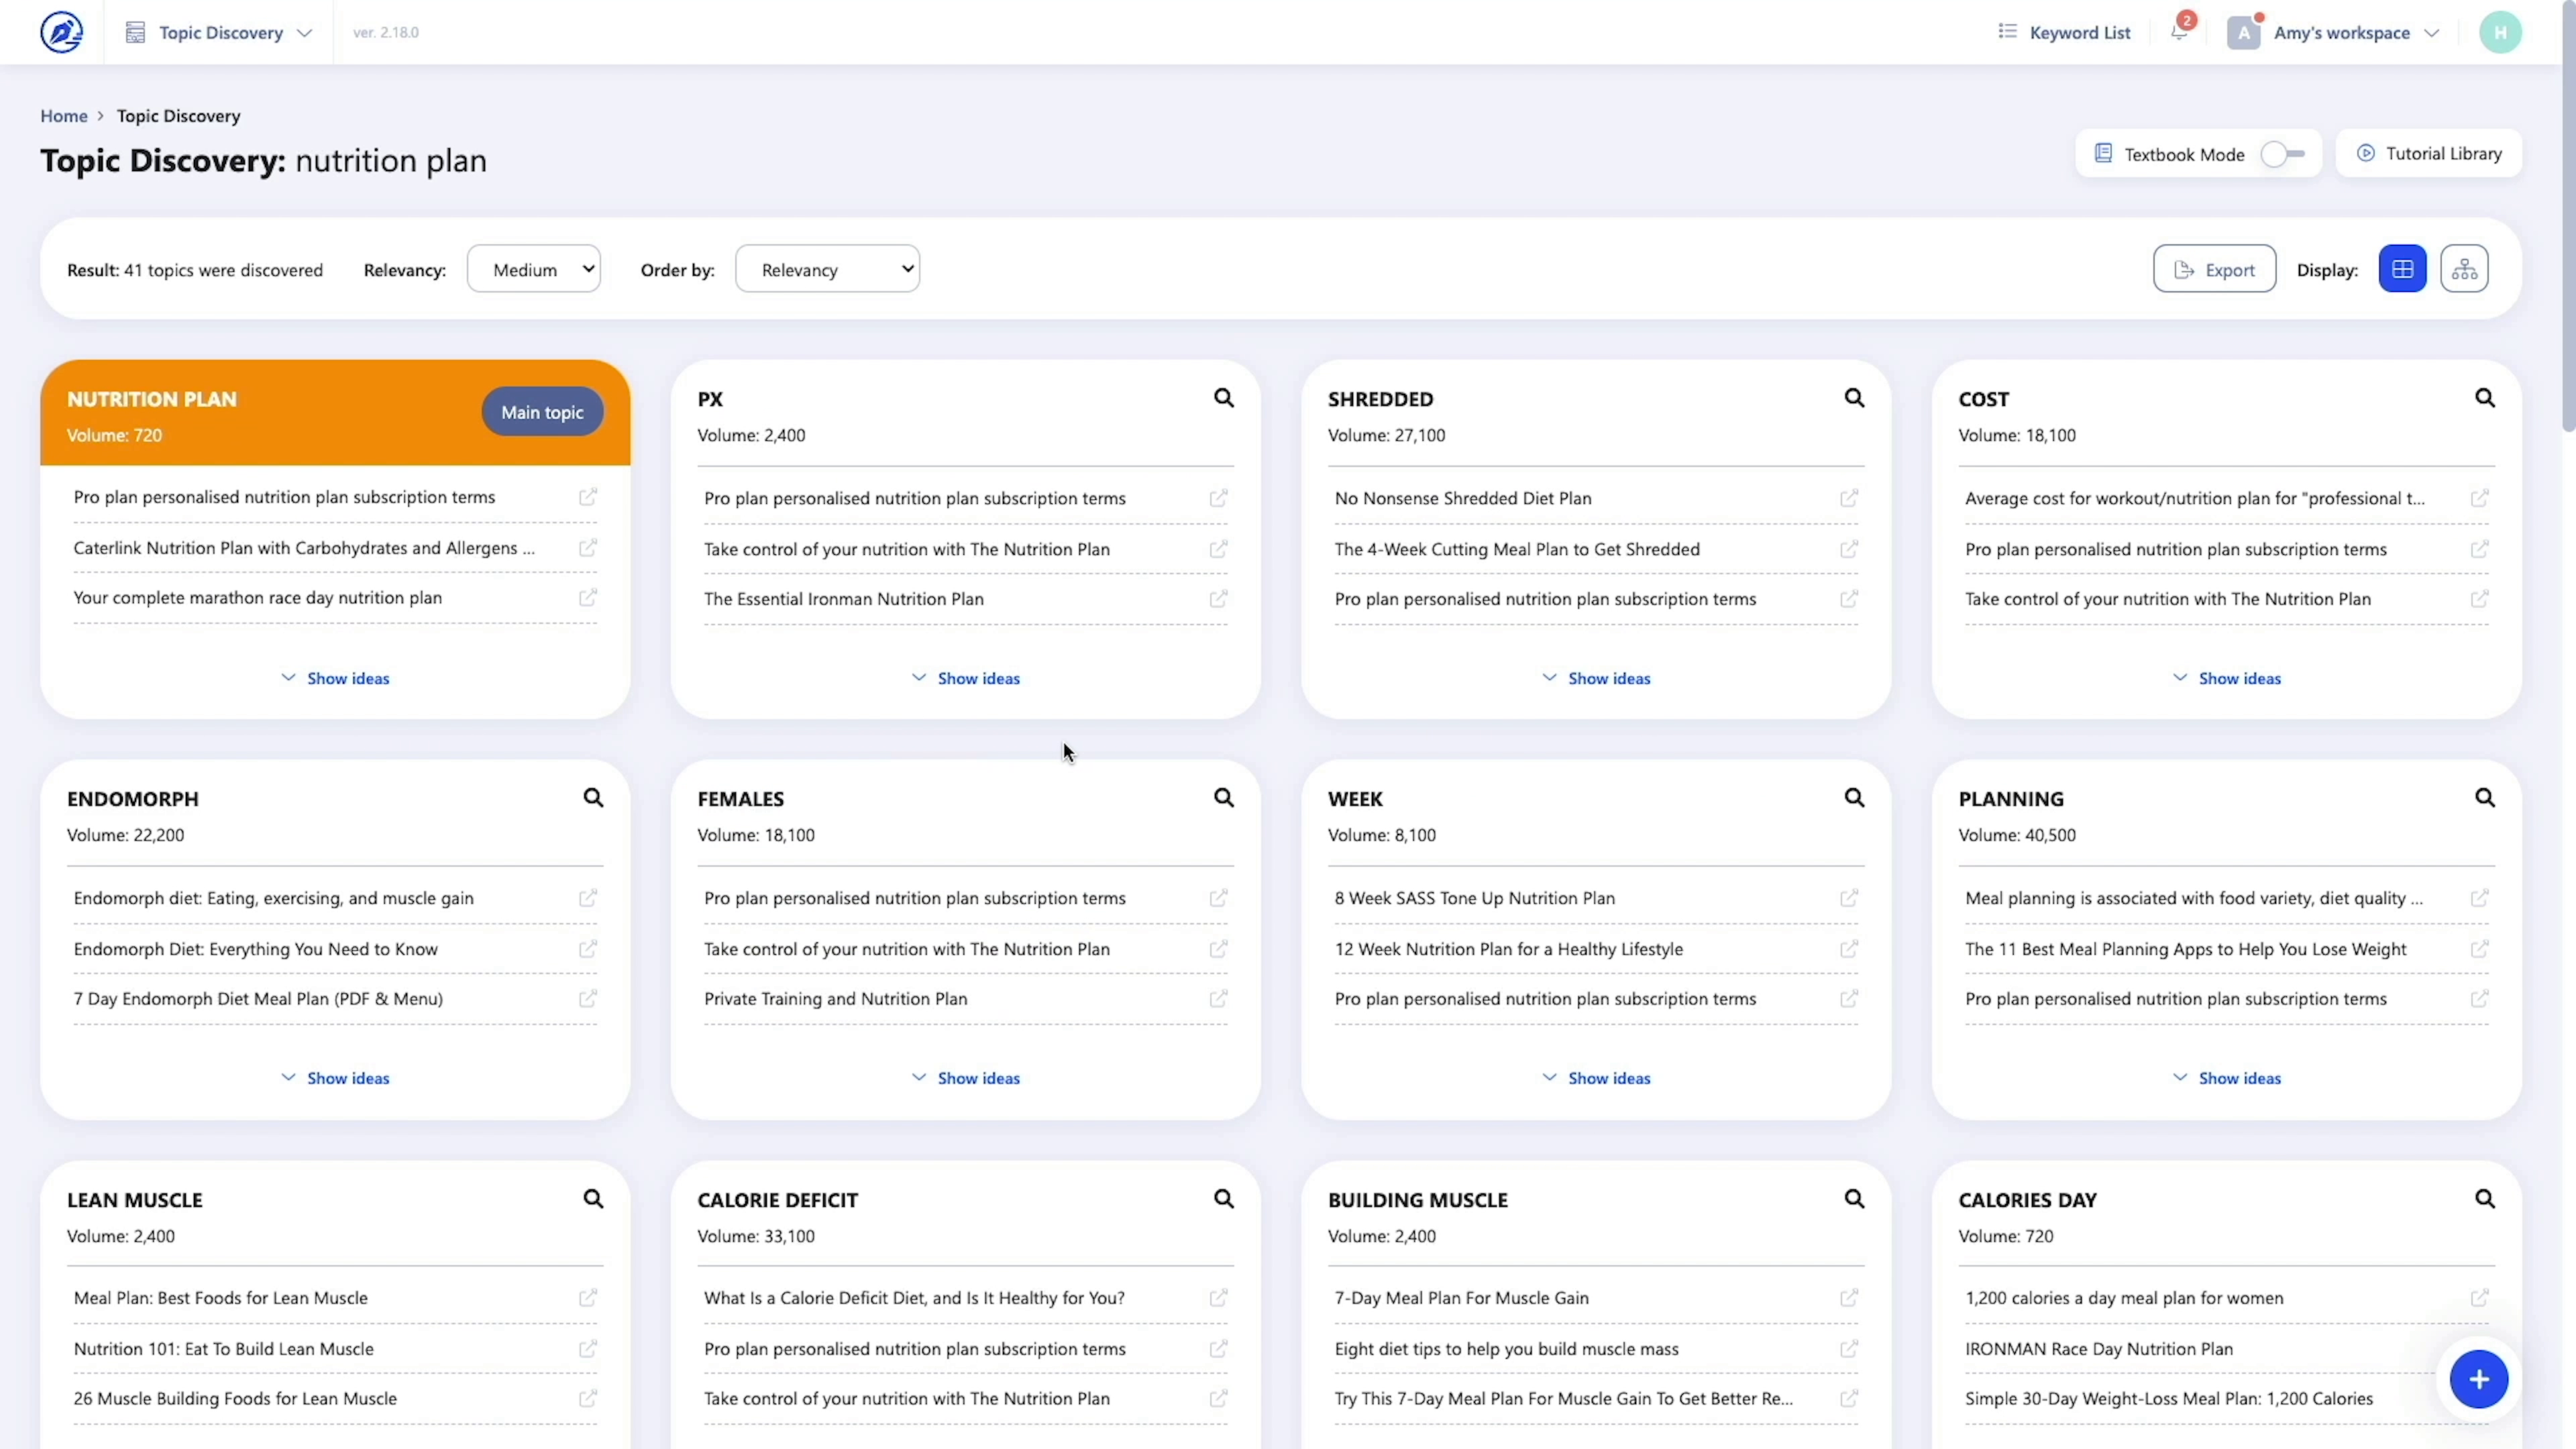Click the Export button
The height and width of the screenshot is (1449, 2576).
2215,268
